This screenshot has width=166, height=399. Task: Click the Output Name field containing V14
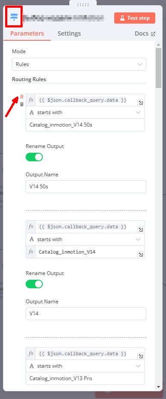pyautogui.click(x=86, y=314)
